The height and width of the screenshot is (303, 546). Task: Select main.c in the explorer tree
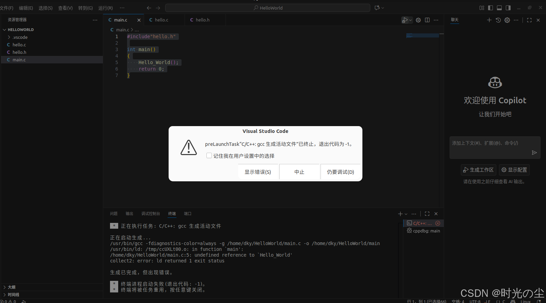(52, 60)
